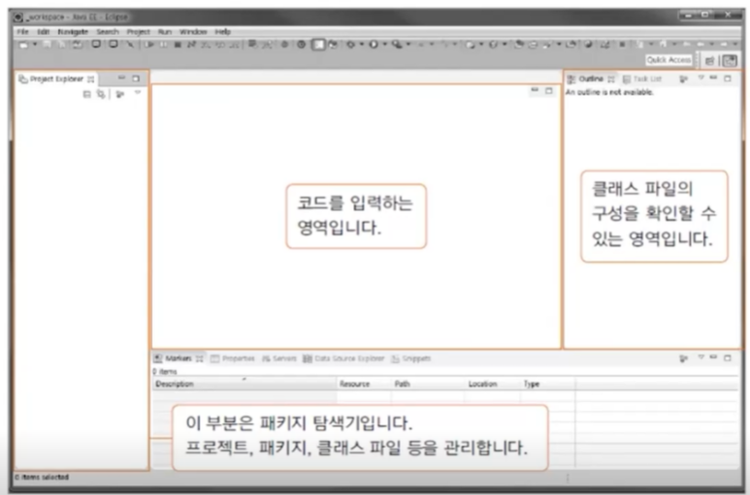Minimize the Outline view

point(714,77)
